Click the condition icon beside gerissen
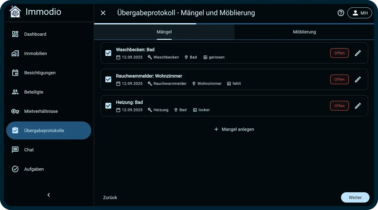Image resolution: width=378 pixels, height=210 pixels. pyautogui.click(x=205, y=57)
